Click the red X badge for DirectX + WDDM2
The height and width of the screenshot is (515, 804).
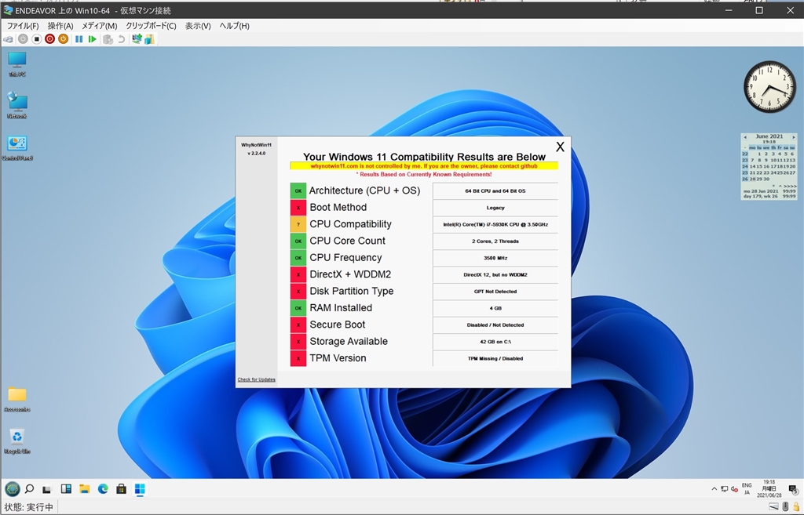pos(298,274)
